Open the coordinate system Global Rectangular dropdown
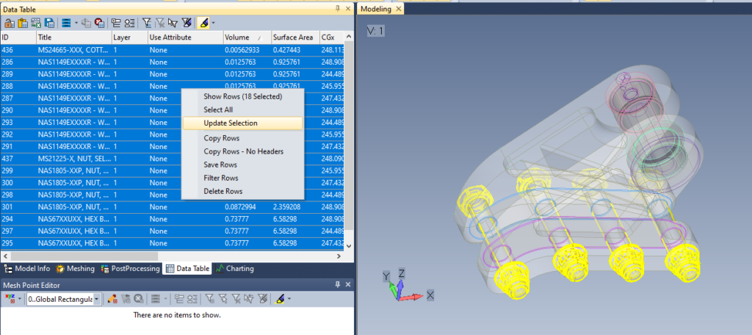Viewport: 752px width, 335px height. (x=96, y=299)
